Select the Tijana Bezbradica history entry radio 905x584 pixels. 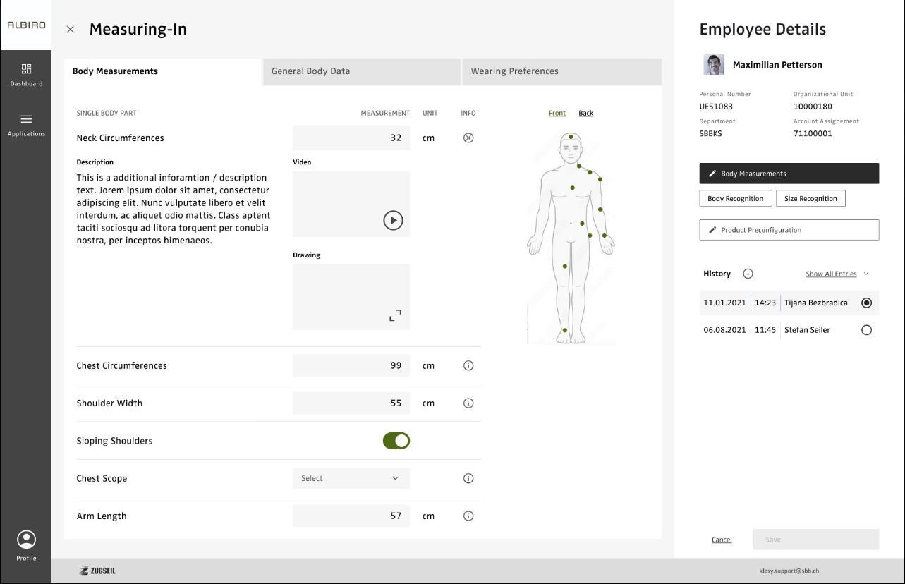point(867,303)
